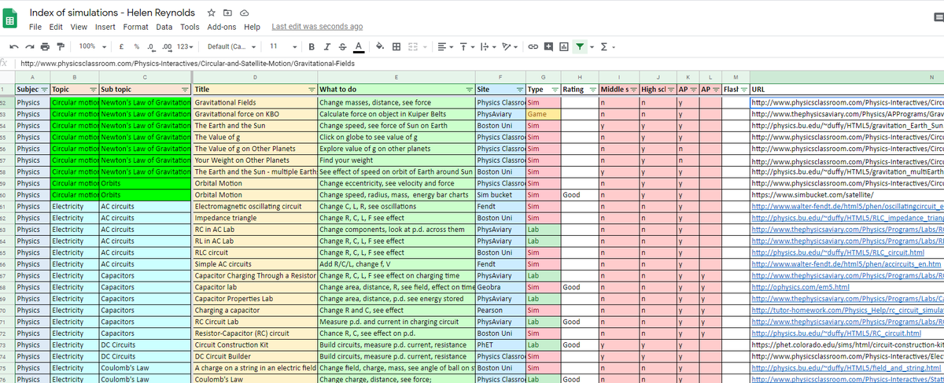The height and width of the screenshot is (383, 944).
Task: Open the tutor-homework.com RC circuit link
Action: [847, 311]
